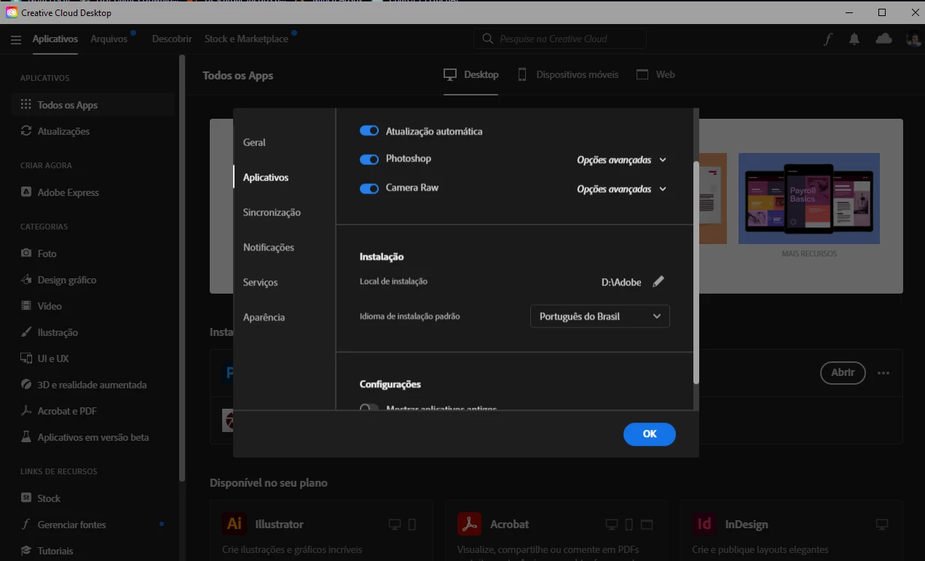This screenshot has height=561, width=925.
Task: Switch to the Arquivos top tab
Action: click(x=109, y=39)
